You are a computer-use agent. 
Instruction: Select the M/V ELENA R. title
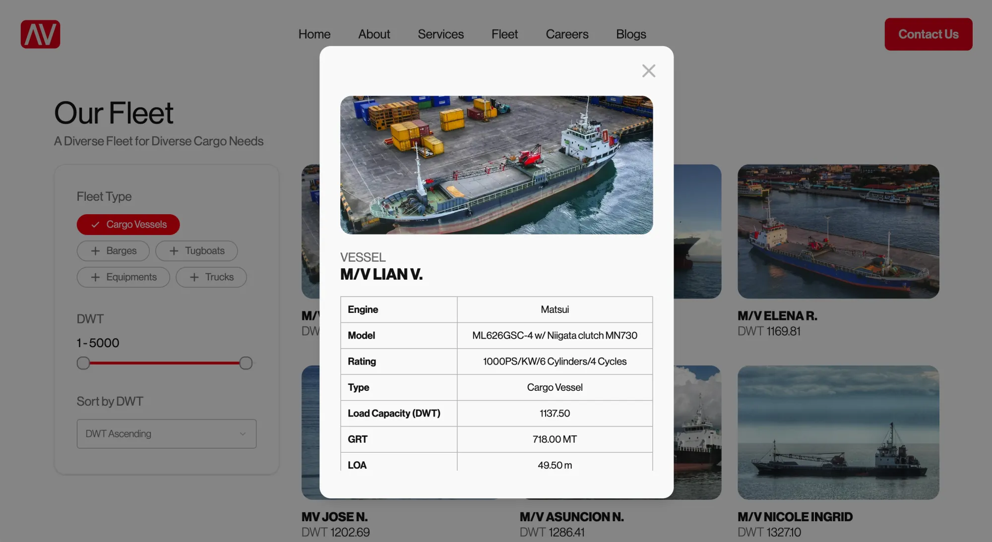click(x=777, y=316)
